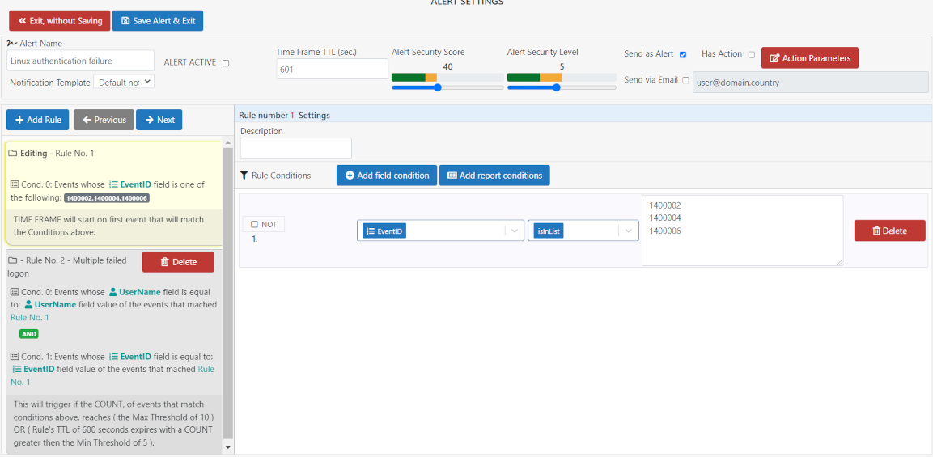Click Add report conditions button

(494, 176)
